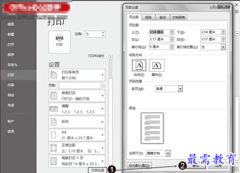
Task: Select landscape orientation icon in Page Setup
Action: click(157, 65)
